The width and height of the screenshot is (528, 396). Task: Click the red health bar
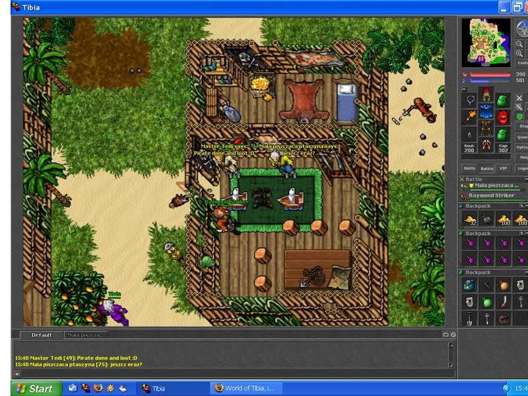pos(490,75)
